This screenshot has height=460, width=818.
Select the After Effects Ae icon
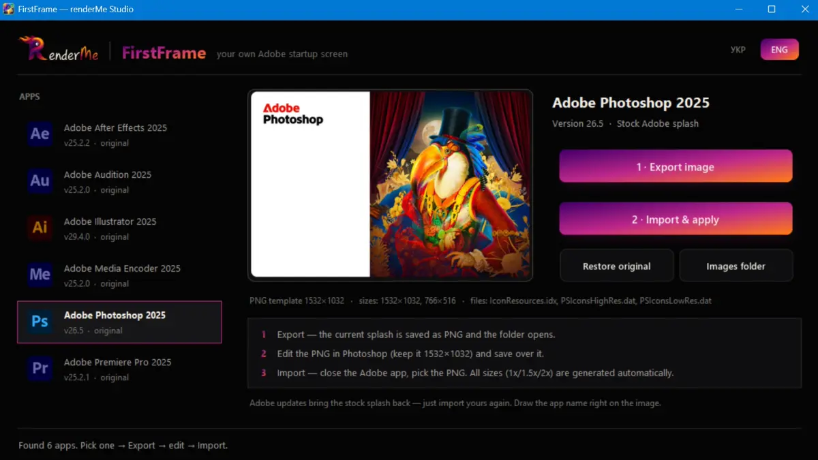[x=40, y=134]
